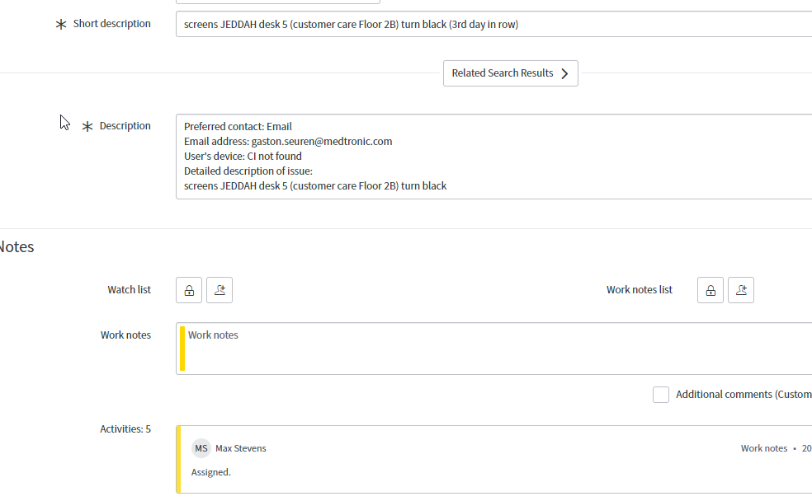Select the Watch list label
Image resolution: width=812 pixels, height=501 pixels.
click(x=129, y=290)
